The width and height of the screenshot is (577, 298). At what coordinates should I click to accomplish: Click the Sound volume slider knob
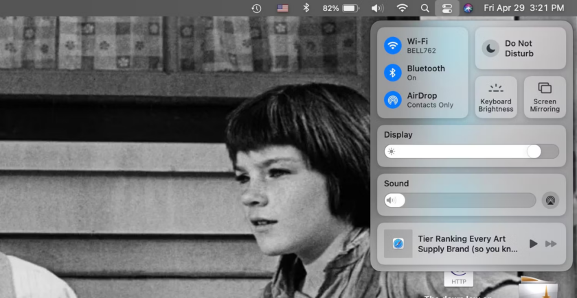398,200
